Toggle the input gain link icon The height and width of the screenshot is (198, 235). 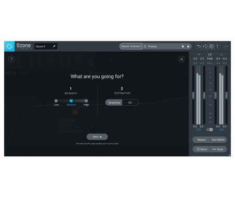click(x=198, y=130)
